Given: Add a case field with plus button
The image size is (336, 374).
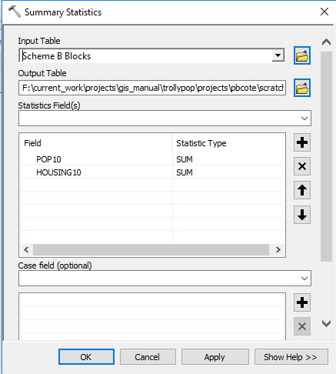Looking at the screenshot, I should pos(302,302).
